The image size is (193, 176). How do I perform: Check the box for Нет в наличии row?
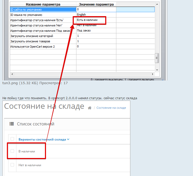coord(12,165)
